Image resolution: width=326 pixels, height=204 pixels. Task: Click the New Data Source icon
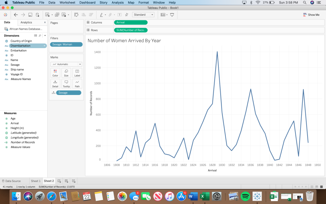pos(38,15)
